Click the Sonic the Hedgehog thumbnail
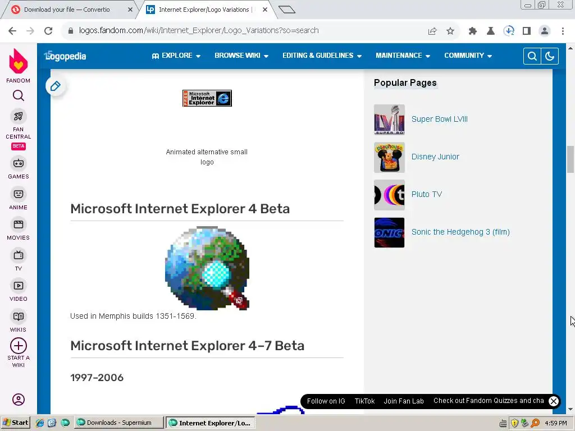 point(390,233)
